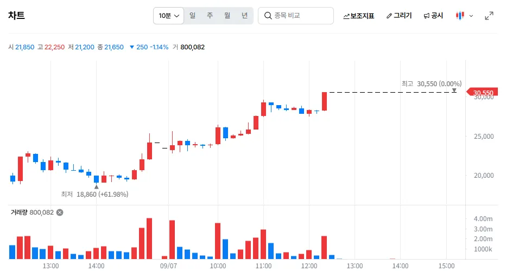Click the volume value 800,082 in header
This screenshot has height=278, width=506.
192,47
